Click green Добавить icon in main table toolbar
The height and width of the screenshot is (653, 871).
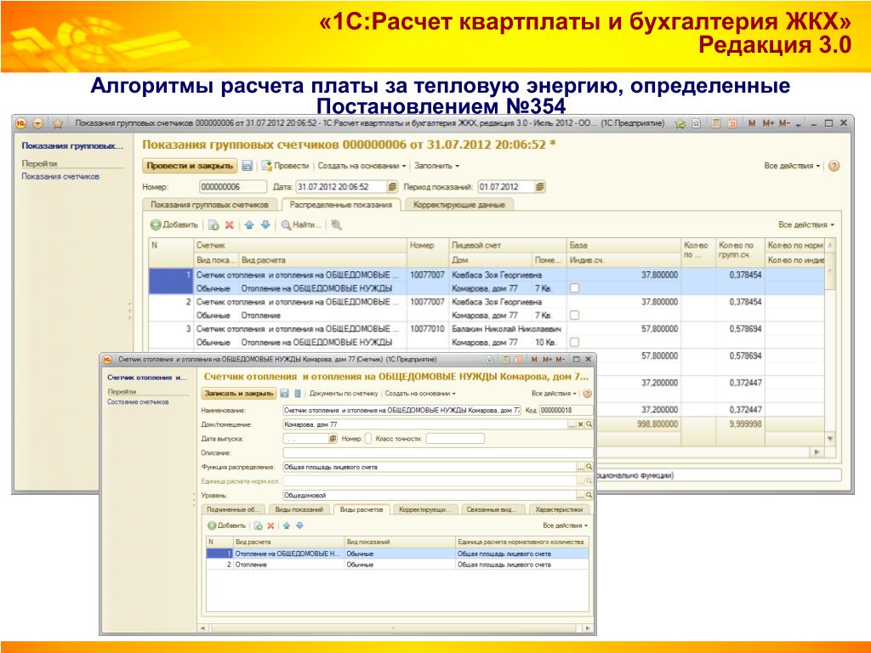(156, 224)
